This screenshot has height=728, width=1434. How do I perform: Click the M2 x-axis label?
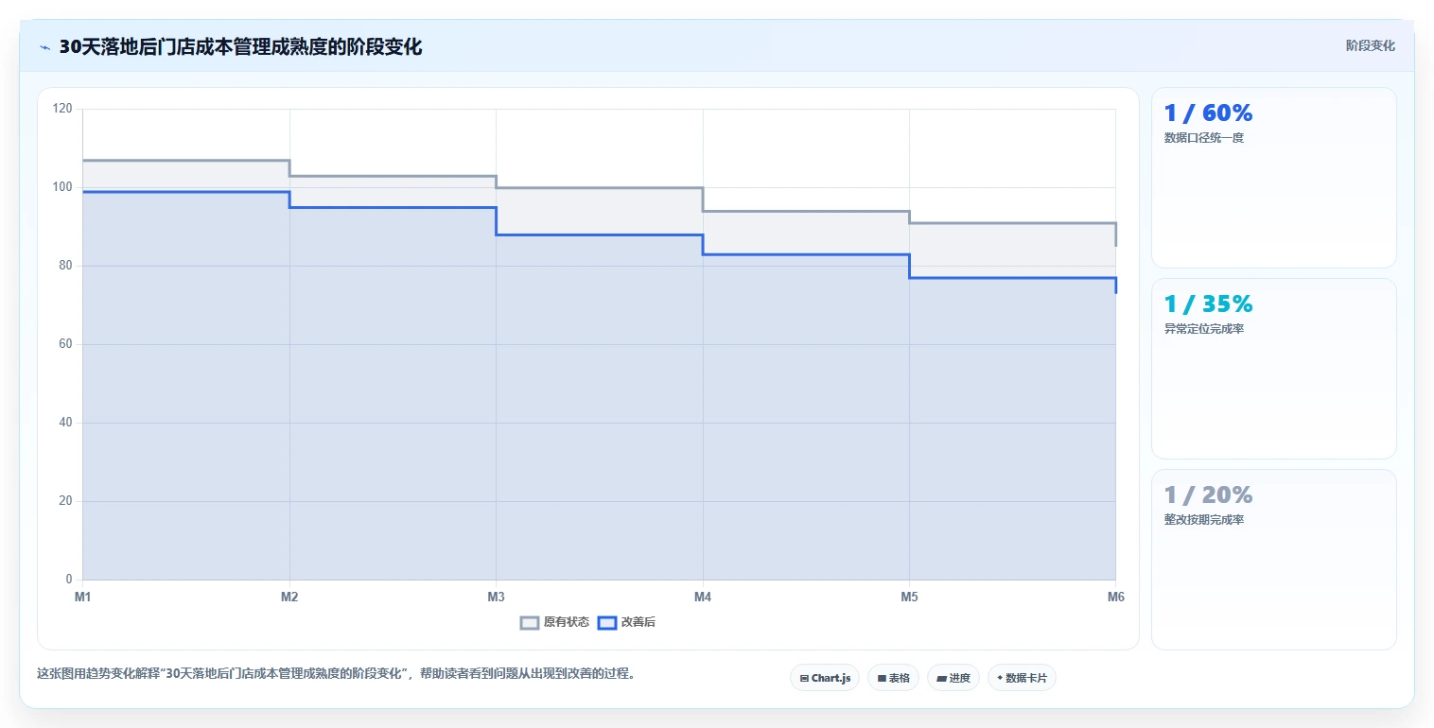pos(289,597)
